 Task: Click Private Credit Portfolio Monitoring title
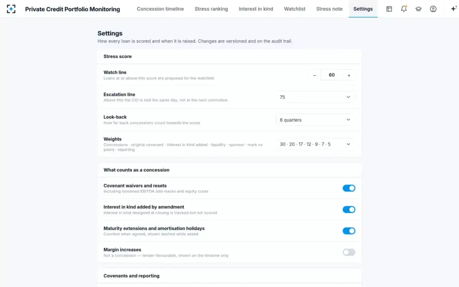tap(72, 9)
